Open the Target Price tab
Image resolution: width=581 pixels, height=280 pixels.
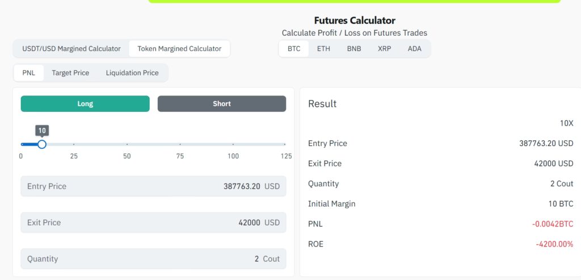70,73
